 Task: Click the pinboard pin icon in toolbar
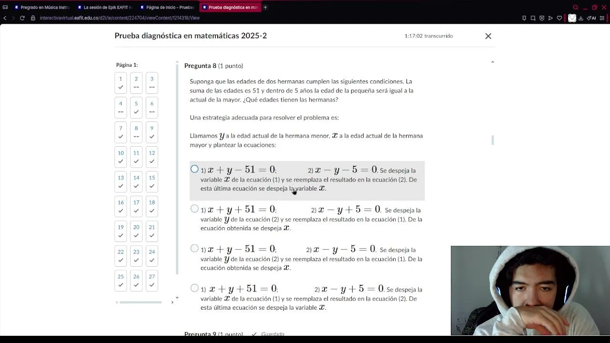(x=524, y=18)
